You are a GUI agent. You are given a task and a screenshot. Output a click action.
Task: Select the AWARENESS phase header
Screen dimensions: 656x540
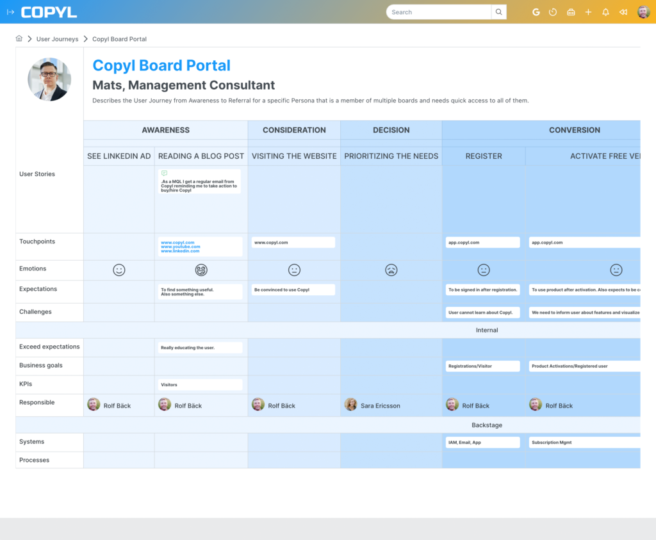coord(166,130)
